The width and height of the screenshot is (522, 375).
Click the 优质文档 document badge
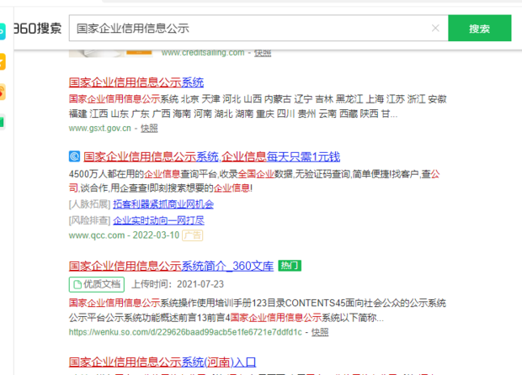[x=97, y=284]
